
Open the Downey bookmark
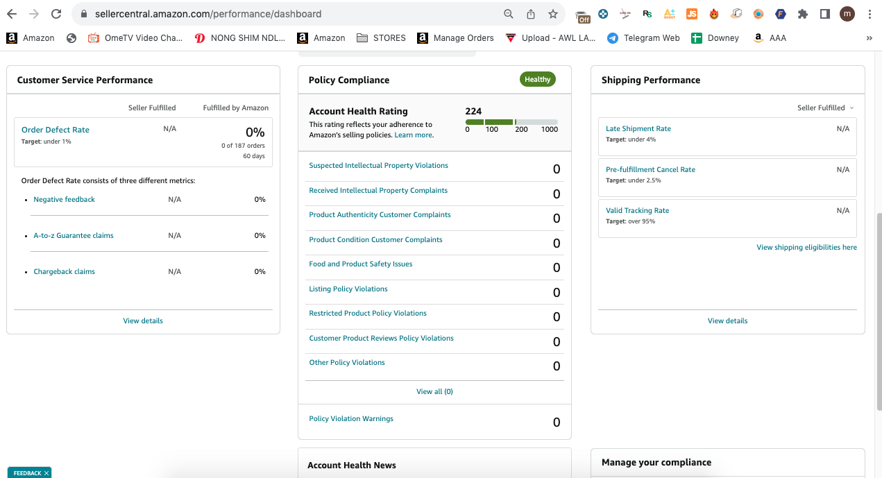point(715,38)
